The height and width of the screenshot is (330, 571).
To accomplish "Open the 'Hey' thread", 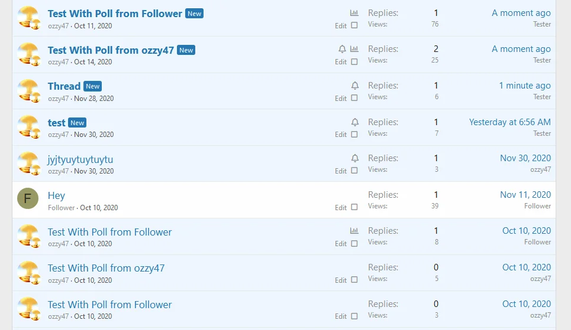I will pyautogui.click(x=56, y=195).
